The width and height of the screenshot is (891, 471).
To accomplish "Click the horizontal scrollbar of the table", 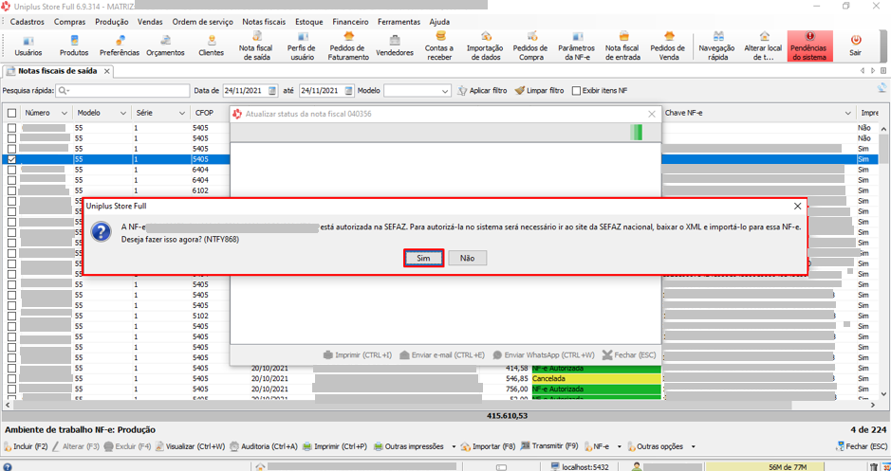I will pyautogui.click(x=402, y=406).
